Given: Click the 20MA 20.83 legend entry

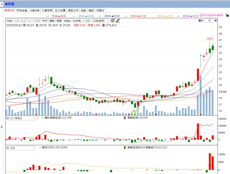Looking at the screenshot, I should point(109,16).
